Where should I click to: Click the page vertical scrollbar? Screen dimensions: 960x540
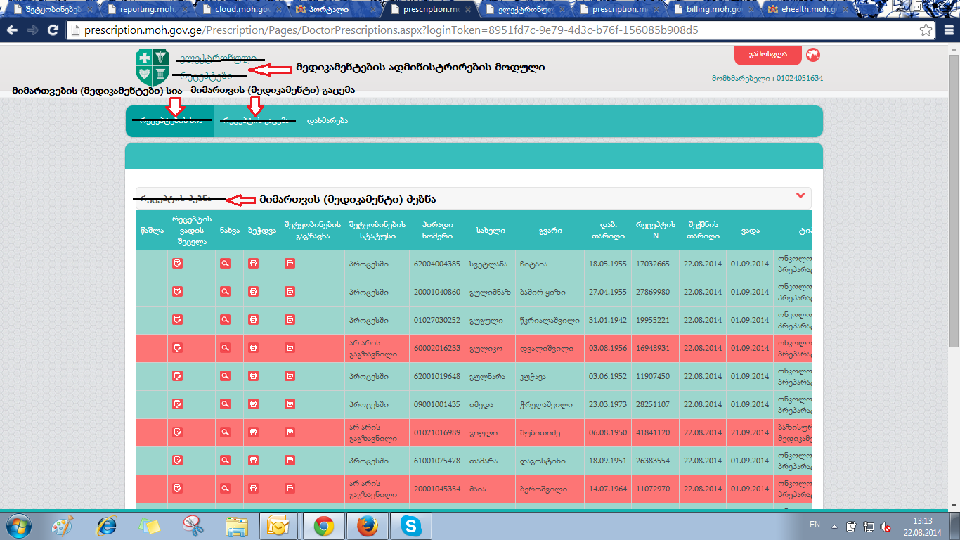954,211
